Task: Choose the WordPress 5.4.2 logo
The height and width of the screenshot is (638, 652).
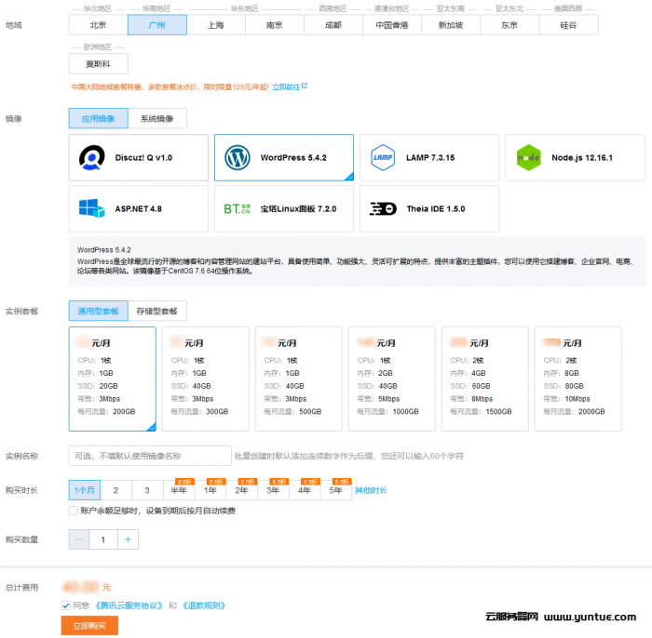Action: click(x=238, y=158)
